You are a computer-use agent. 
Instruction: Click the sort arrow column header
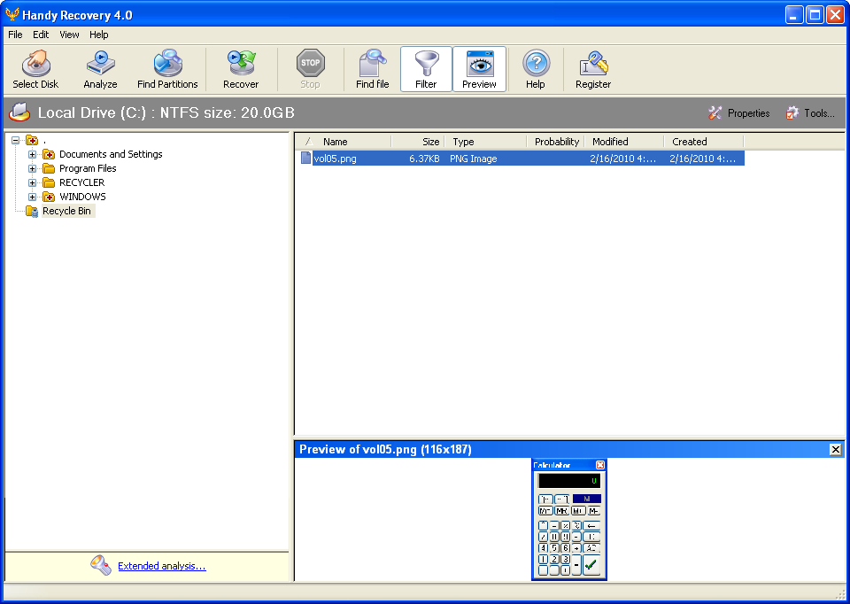(x=308, y=142)
